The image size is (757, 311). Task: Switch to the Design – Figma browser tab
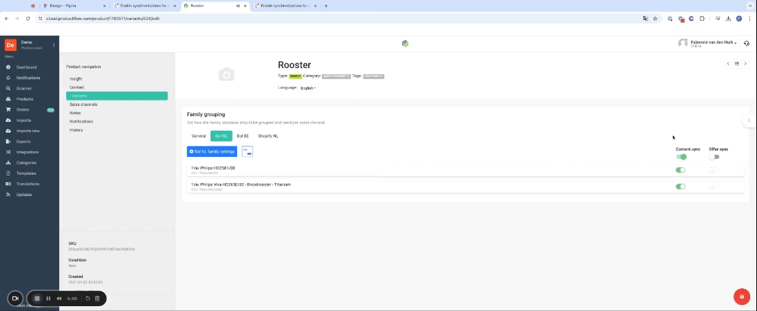73,6
